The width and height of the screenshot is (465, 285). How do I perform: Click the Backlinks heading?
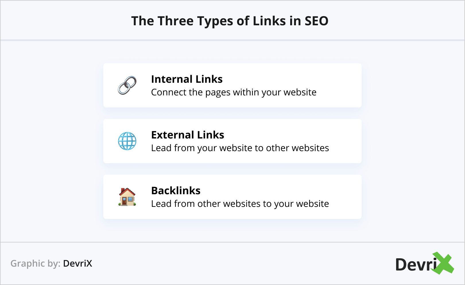tap(176, 190)
